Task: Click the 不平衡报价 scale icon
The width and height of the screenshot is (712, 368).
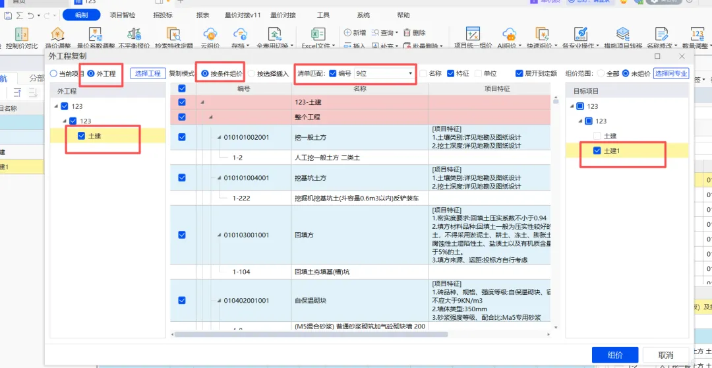Action: (x=134, y=34)
